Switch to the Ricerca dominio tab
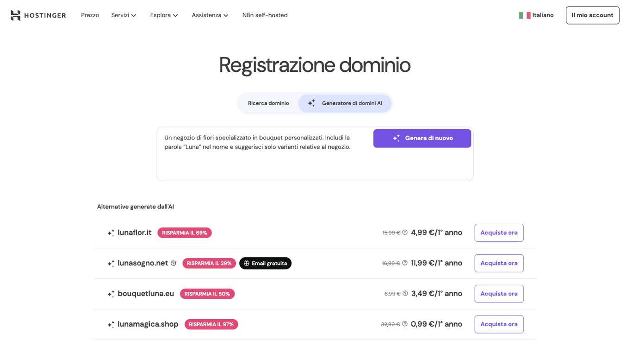The height and width of the screenshot is (340, 632). pyautogui.click(x=268, y=103)
